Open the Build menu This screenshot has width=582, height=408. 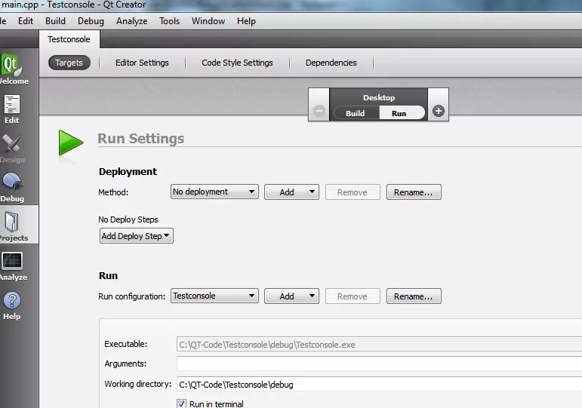click(55, 21)
